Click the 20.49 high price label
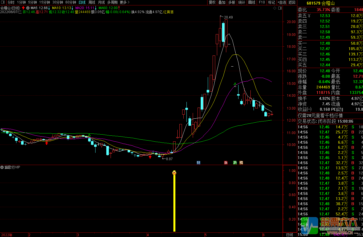The image size is (363, 237). click(228, 17)
